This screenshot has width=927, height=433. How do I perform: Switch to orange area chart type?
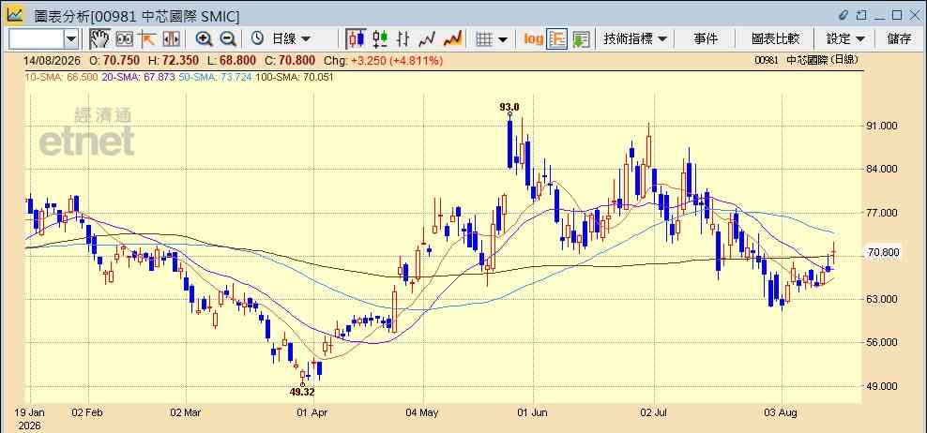452,39
